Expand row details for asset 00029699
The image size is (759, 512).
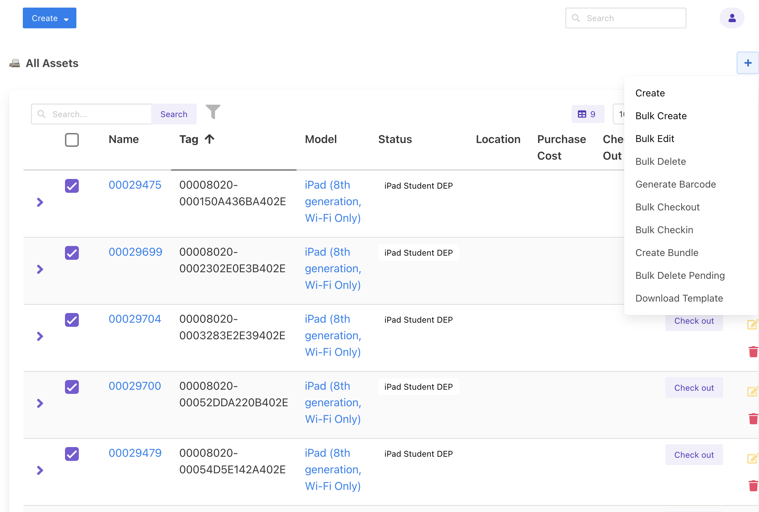[40, 269]
